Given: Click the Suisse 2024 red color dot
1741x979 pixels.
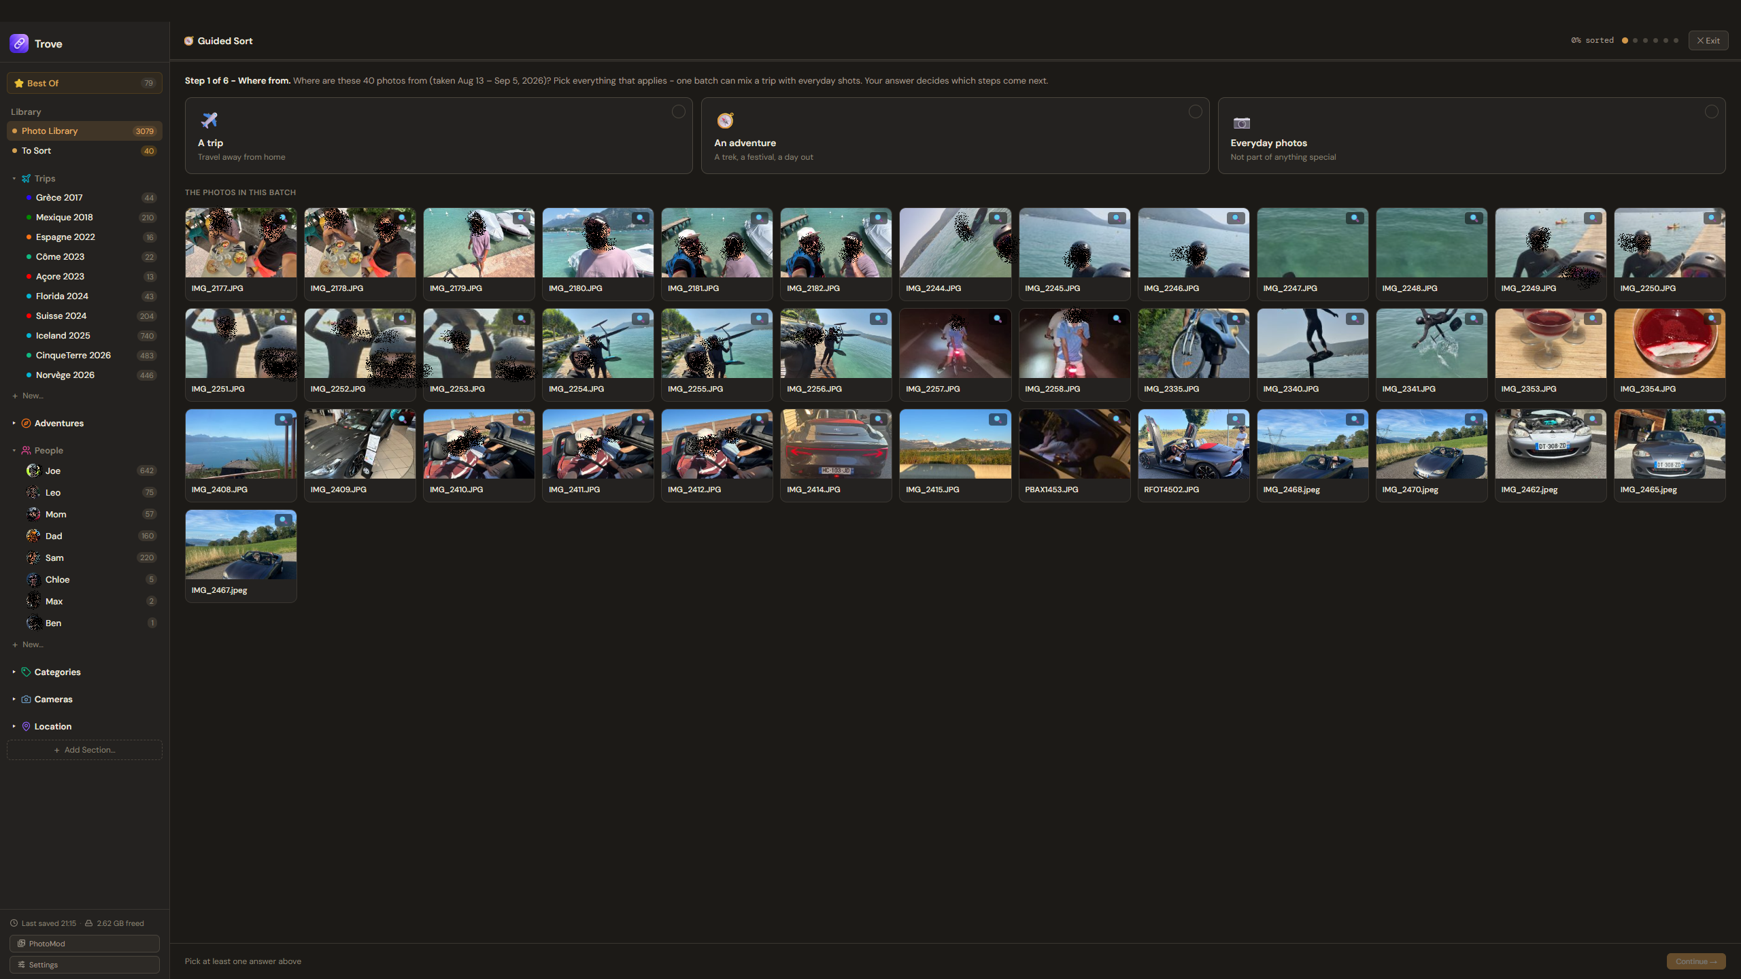Looking at the screenshot, I should [x=29, y=315].
